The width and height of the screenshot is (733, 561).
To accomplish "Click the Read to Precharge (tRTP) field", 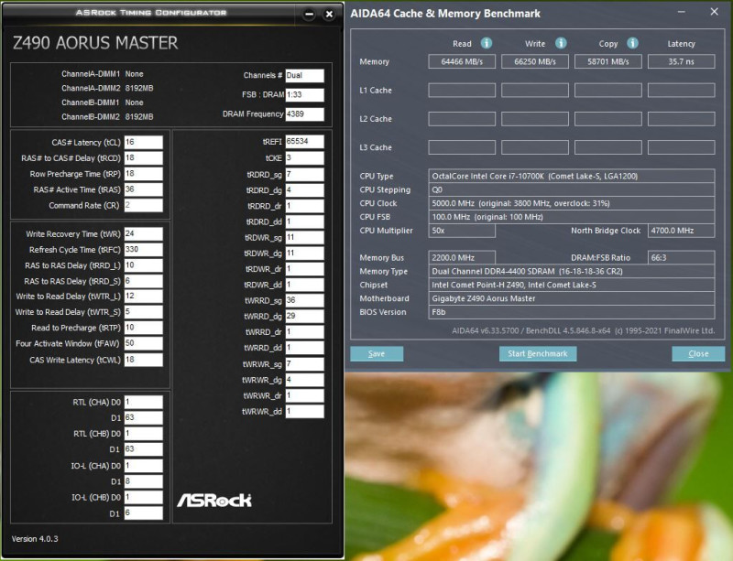I will [x=144, y=328].
